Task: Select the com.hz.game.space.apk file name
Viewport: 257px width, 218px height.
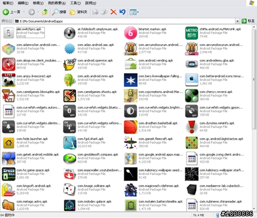Action: coord(33,170)
